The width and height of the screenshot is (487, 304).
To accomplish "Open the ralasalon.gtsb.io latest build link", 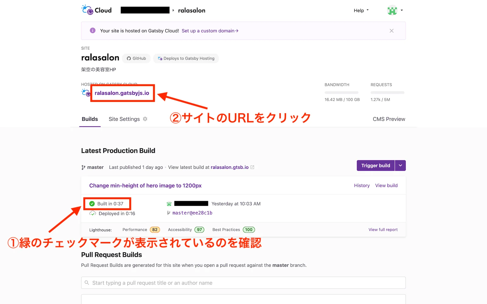I will [229, 167].
